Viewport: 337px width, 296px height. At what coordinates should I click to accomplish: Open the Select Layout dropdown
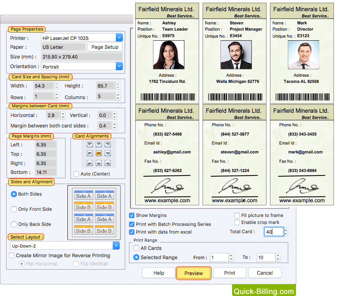(x=116, y=246)
